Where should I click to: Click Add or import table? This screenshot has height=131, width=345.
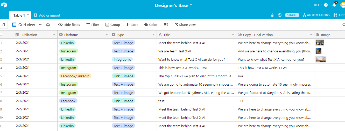tap(47, 15)
